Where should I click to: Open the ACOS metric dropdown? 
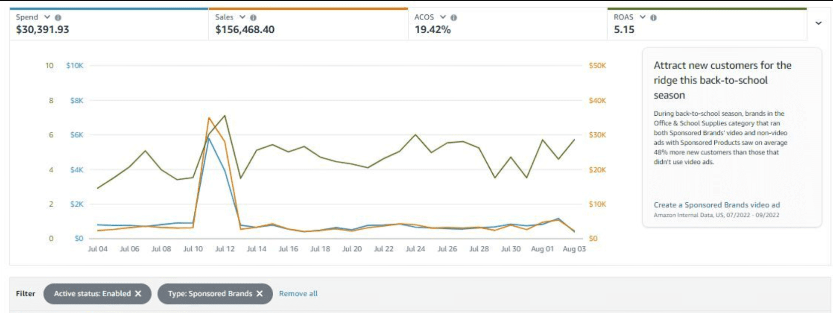(x=443, y=17)
